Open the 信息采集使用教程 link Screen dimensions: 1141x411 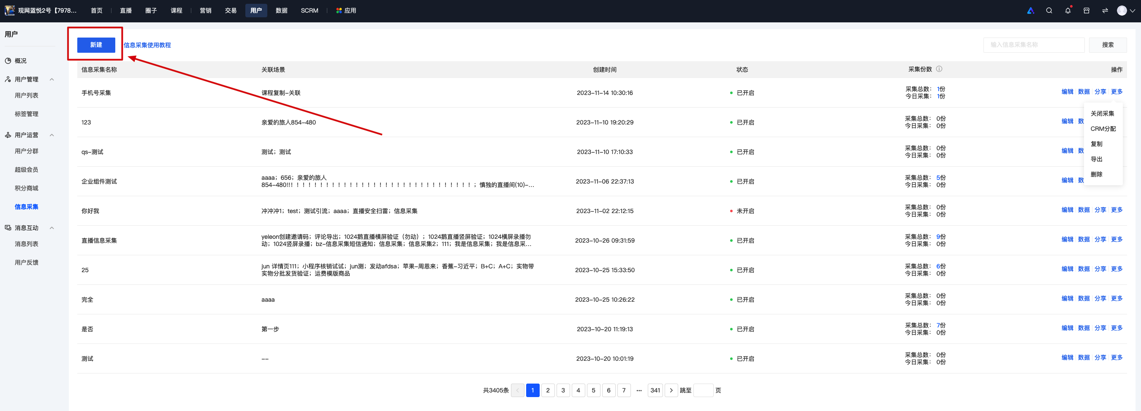click(x=147, y=45)
